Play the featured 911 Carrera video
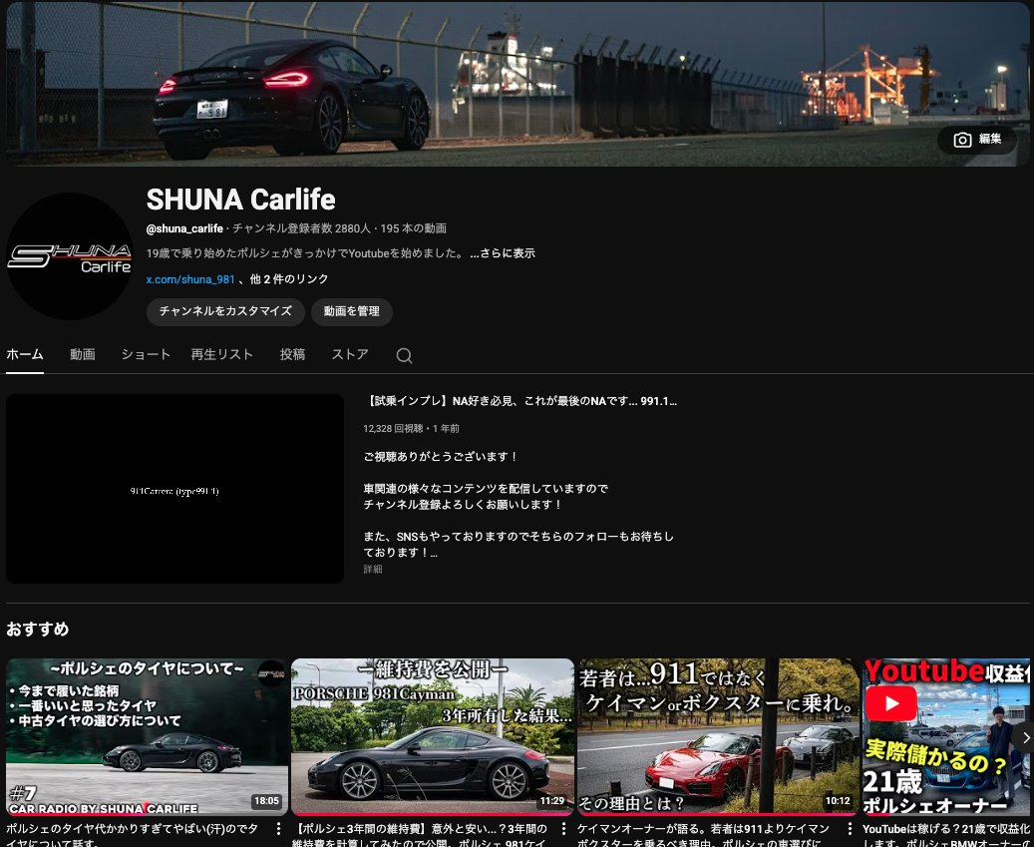The width and height of the screenshot is (1034, 847). (174, 489)
